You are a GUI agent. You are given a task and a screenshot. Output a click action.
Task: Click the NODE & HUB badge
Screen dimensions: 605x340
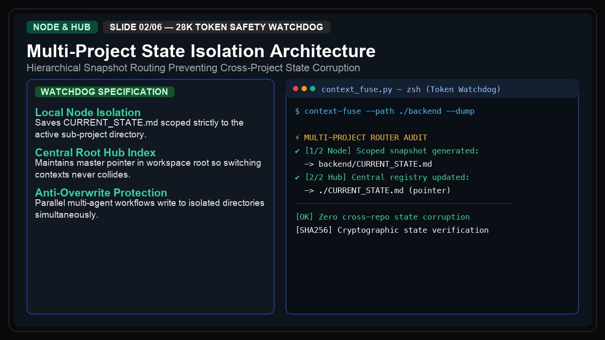(x=62, y=27)
